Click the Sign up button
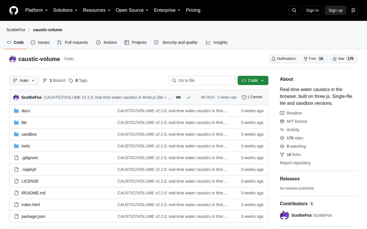367x229 pixels. (x=335, y=10)
